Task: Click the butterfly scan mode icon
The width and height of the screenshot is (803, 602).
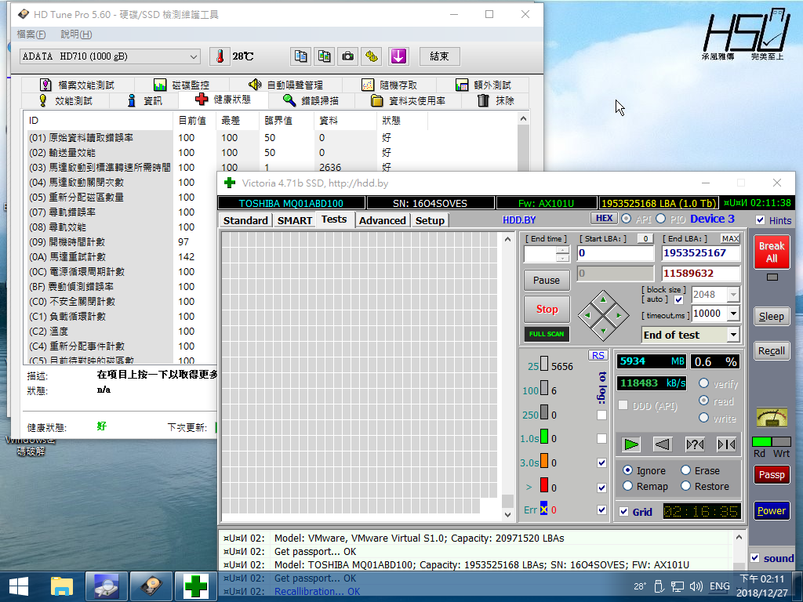Action: [x=726, y=444]
